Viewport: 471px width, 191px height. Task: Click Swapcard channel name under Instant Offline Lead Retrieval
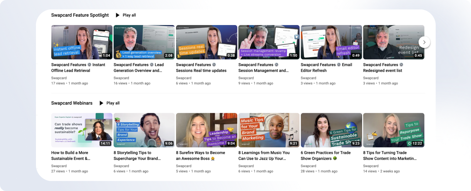pos(59,78)
